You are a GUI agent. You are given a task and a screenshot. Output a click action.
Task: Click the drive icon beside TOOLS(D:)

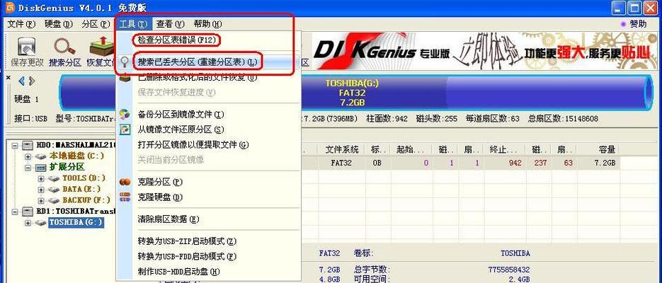(x=53, y=179)
